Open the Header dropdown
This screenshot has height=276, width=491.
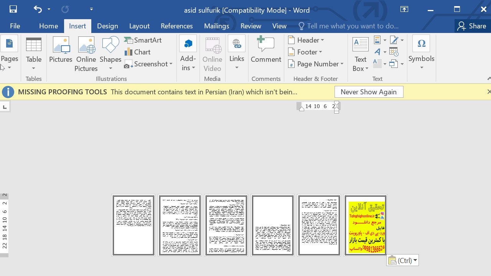tap(306, 40)
